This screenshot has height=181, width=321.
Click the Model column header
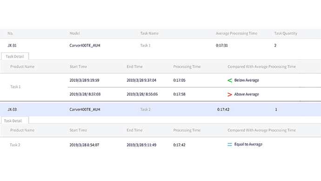(75, 33)
